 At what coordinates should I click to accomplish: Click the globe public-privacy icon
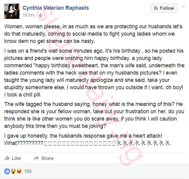coord(41,15)
